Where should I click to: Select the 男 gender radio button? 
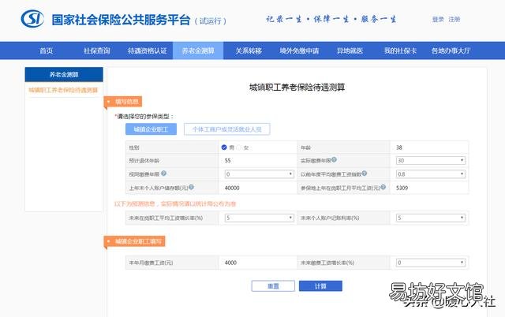click(224, 147)
